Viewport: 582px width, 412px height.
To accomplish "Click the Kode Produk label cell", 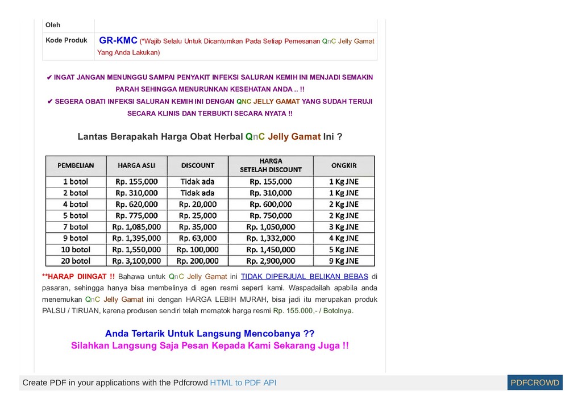I will click(68, 47).
